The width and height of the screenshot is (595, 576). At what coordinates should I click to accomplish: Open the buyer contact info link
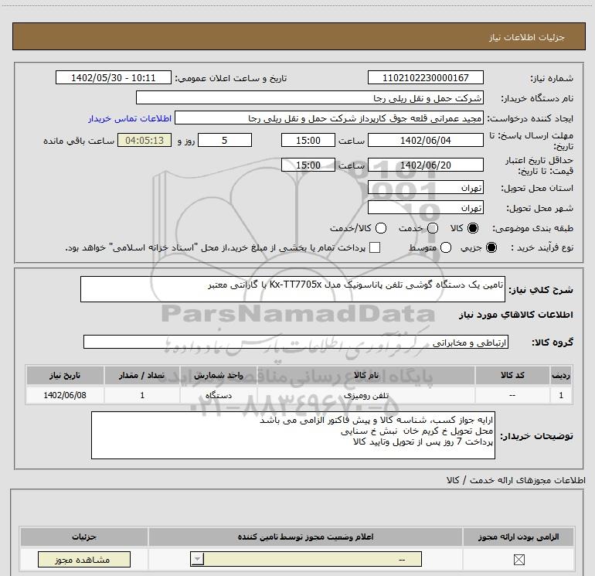(130, 118)
